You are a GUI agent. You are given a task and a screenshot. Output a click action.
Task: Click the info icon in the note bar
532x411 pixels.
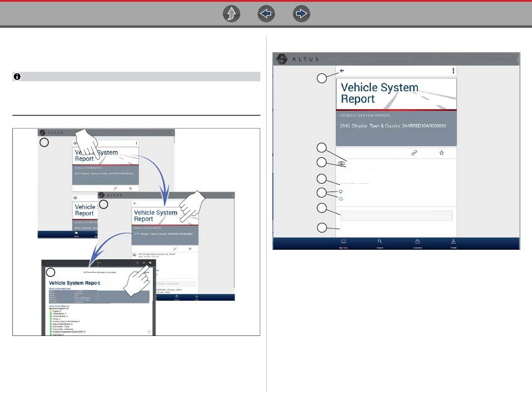(x=17, y=77)
